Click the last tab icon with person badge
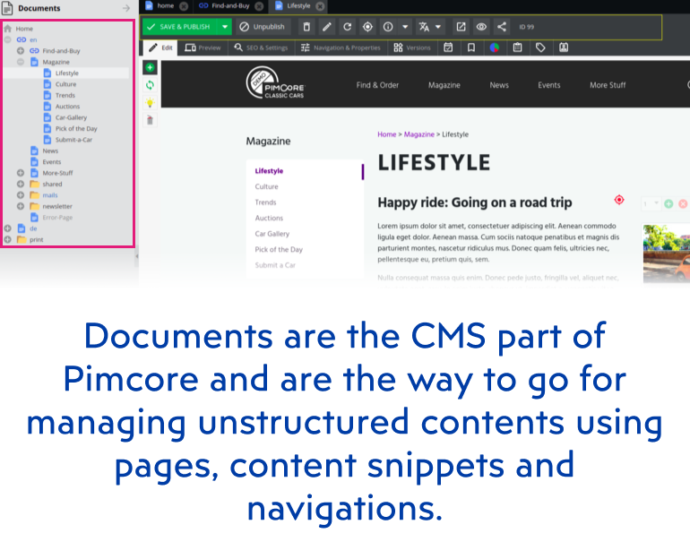This screenshot has height=559, width=690. pos(564,47)
